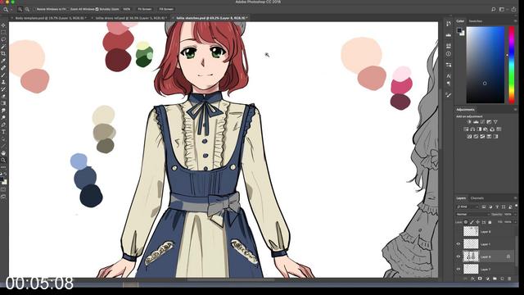This screenshot has height=295, width=524.
Task: Select the Rectangular Marquee tool
Action: [3, 32]
